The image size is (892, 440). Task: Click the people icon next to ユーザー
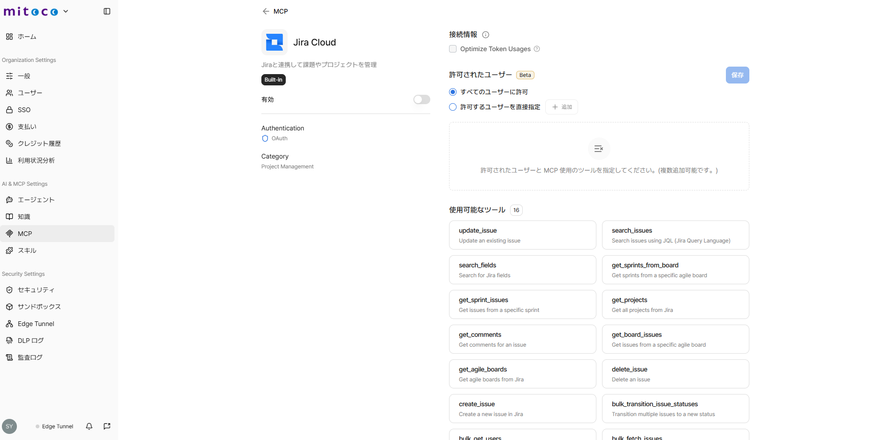[x=9, y=93]
